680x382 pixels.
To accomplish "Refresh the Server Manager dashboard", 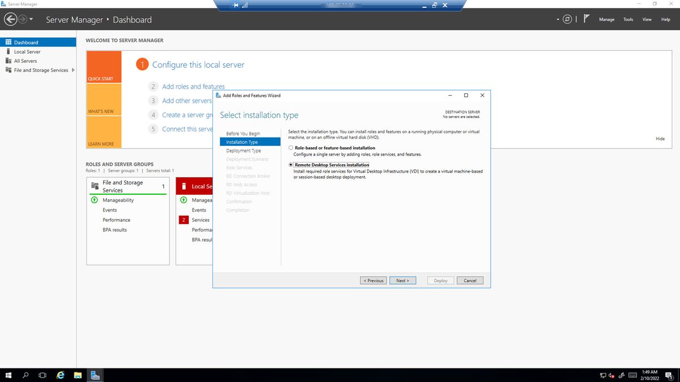I will tap(567, 19).
